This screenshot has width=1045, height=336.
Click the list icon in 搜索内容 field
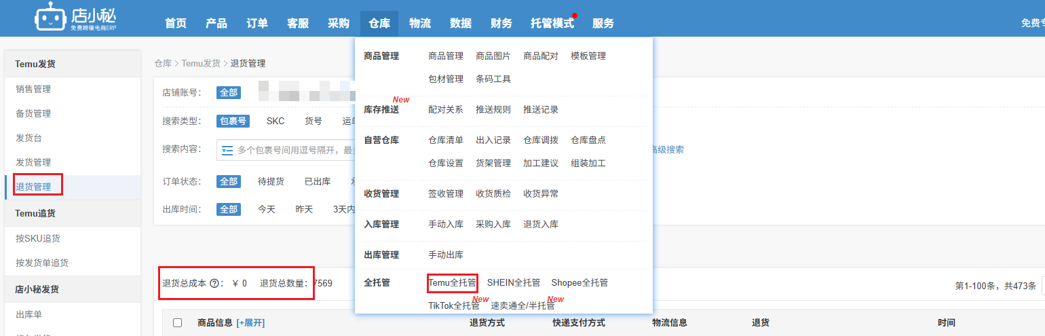(227, 149)
